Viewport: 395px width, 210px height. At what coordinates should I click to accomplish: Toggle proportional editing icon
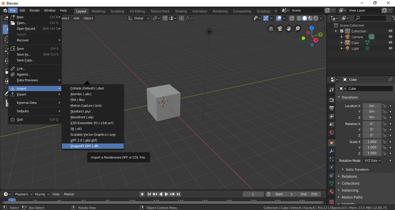pyautogui.click(x=181, y=18)
